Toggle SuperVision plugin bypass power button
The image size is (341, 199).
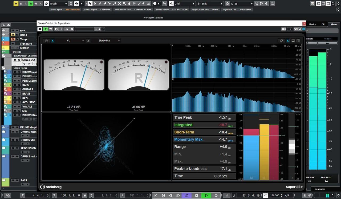point(40,29)
